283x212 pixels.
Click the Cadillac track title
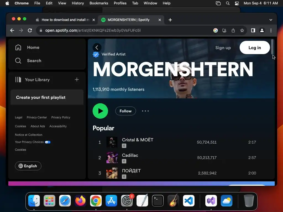click(x=130, y=155)
